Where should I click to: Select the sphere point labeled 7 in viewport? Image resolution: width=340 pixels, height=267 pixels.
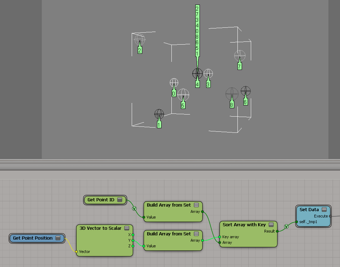[240, 56]
